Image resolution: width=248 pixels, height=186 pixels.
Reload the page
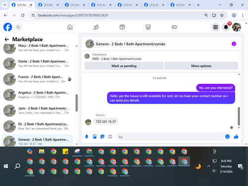click(23, 15)
